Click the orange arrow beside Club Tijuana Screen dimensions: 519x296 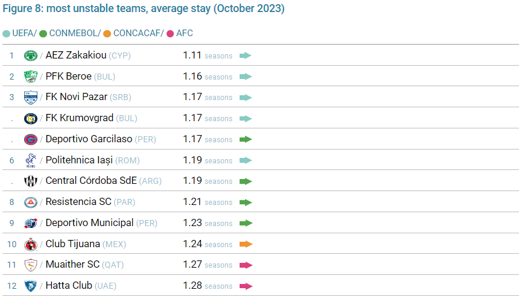(245, 244)
